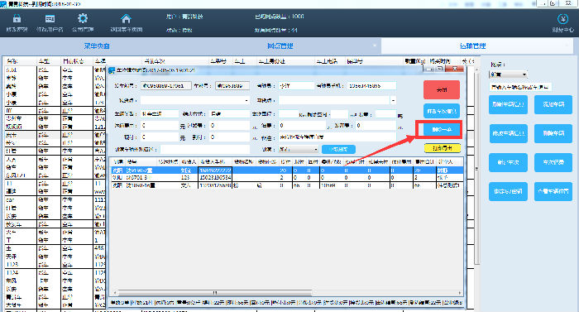Click the driver phone field in the dialog's top row
The height and width of the screenshot is (312, 579).
click(371, 86)
